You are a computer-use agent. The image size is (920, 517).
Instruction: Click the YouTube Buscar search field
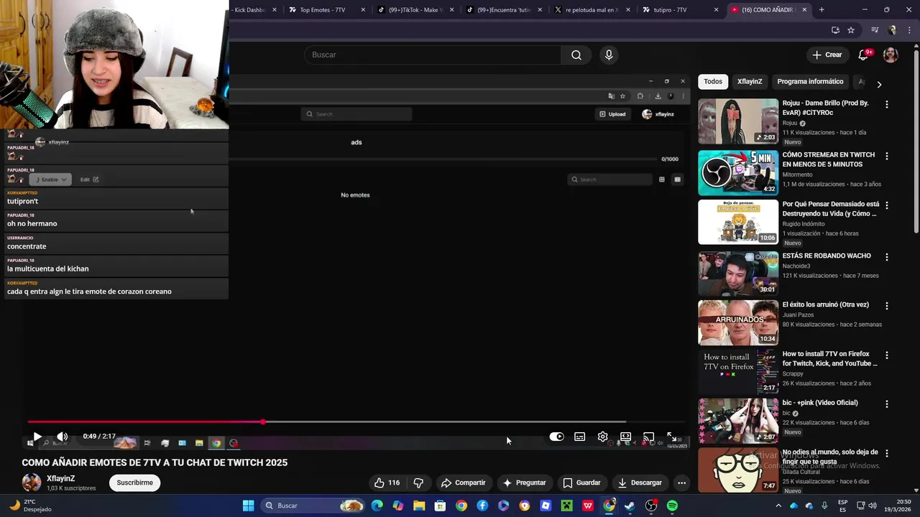point(433,55)
